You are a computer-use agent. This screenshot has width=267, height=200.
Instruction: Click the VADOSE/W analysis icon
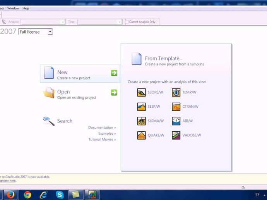tap(176, 136)
